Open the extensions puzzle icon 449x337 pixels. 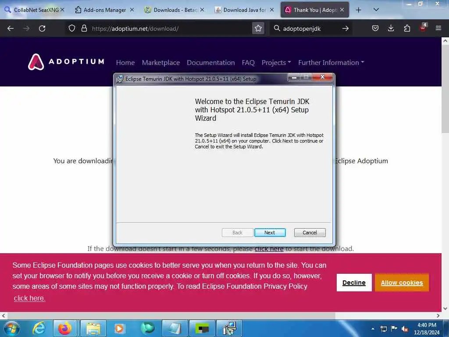pos(407,29)
